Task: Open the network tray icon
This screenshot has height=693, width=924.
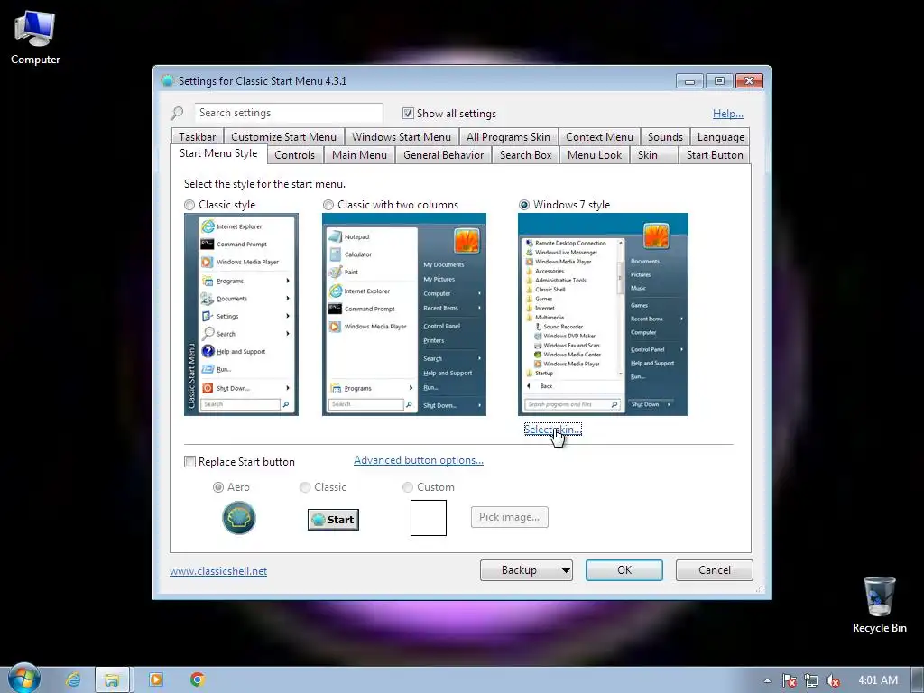Action: click(811, 680)
